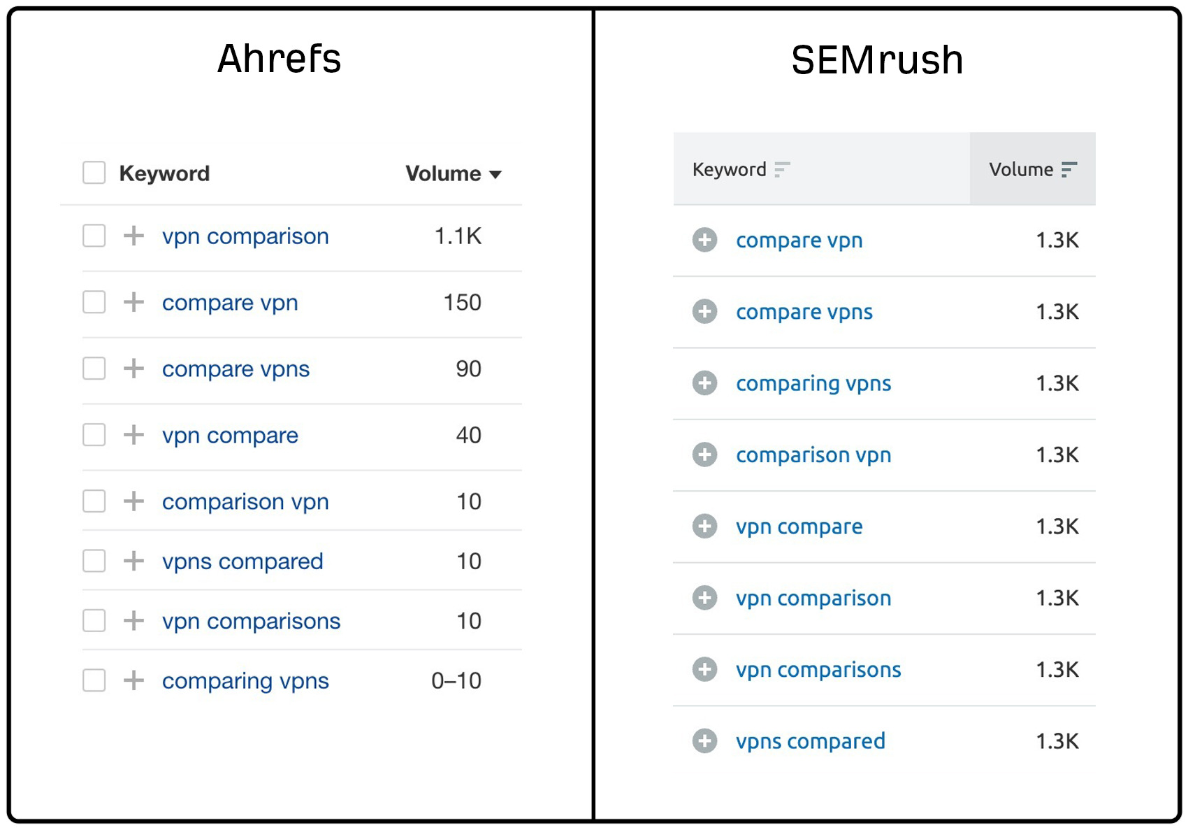Screen dimensions: 1188x830
Task: Click the plus icon beside "compare vpn" in SEMrush
Action: coord(705,240)
